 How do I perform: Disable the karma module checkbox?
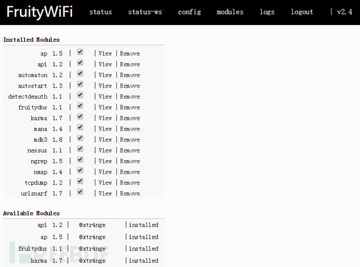(80, 117)
